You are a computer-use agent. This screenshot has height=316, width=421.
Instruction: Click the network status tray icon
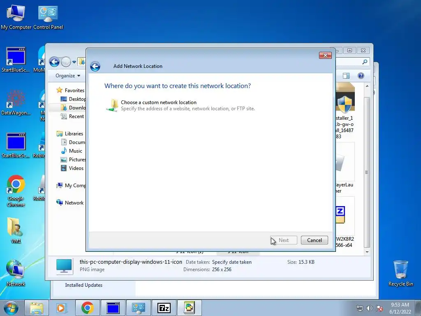pos(359,308)
